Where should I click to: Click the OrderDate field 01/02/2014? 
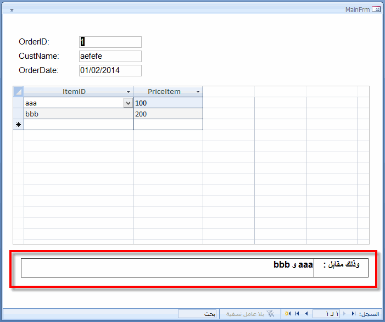pos(110,70)
